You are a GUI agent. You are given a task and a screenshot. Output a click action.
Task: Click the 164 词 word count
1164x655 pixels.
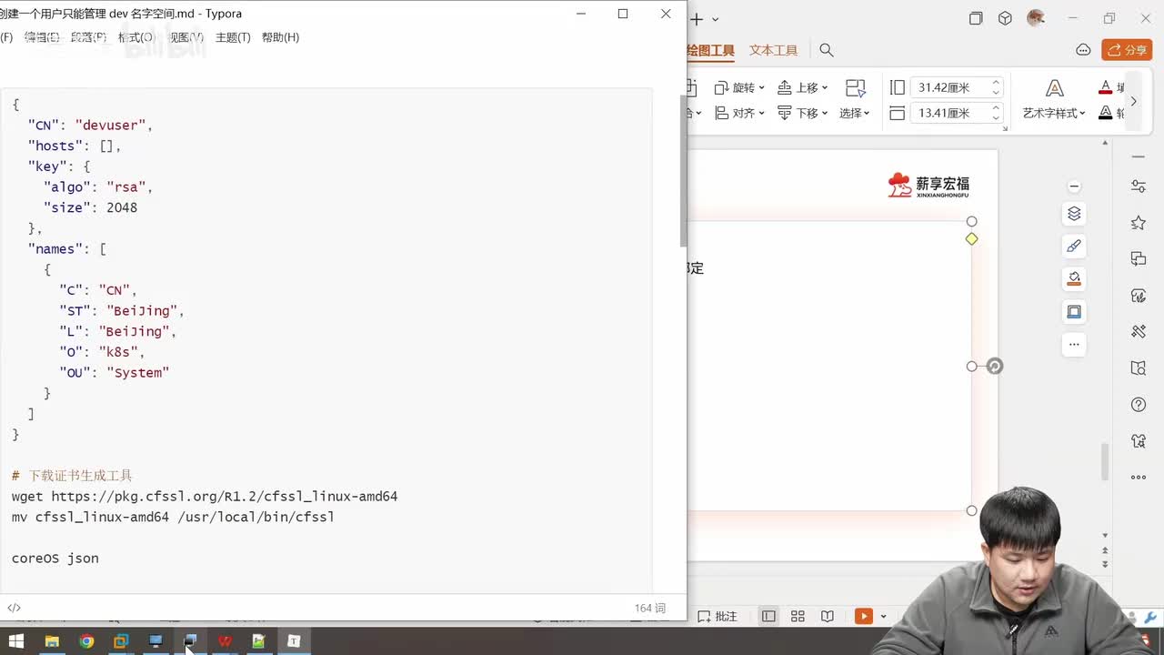coord(650,608)
